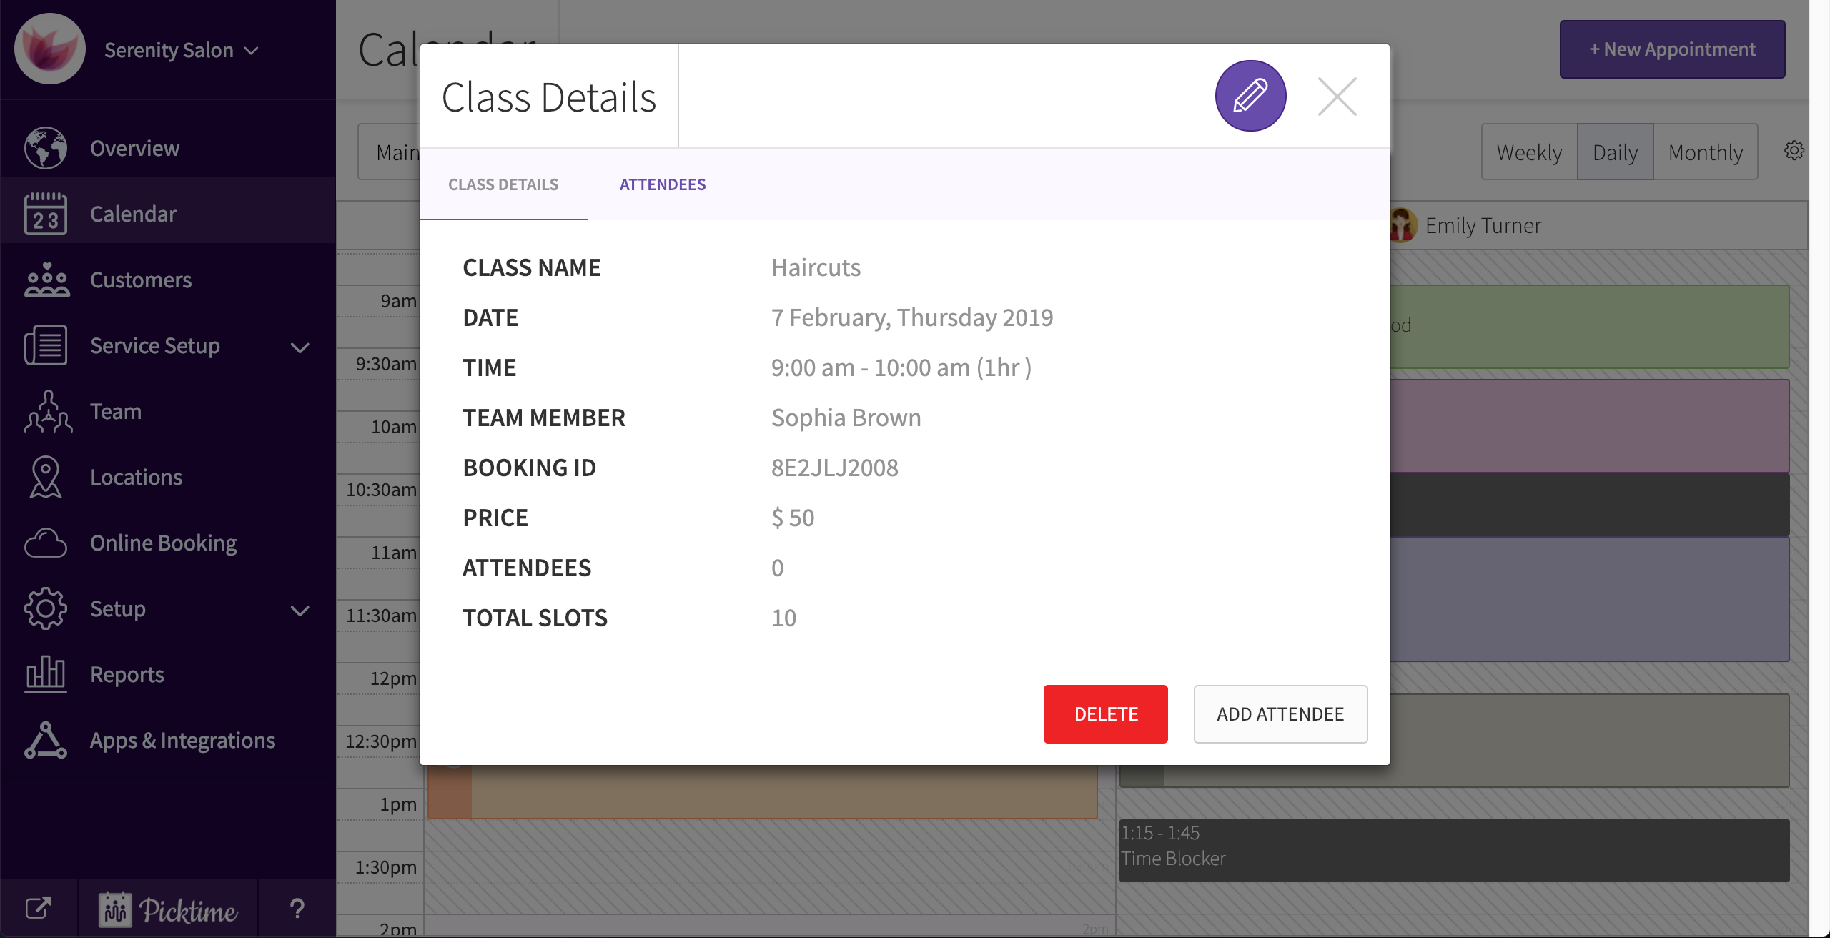The height and width of the screenshot is (938, 1830).
Task: Click the Team group icon
Action: coord(47,411)
